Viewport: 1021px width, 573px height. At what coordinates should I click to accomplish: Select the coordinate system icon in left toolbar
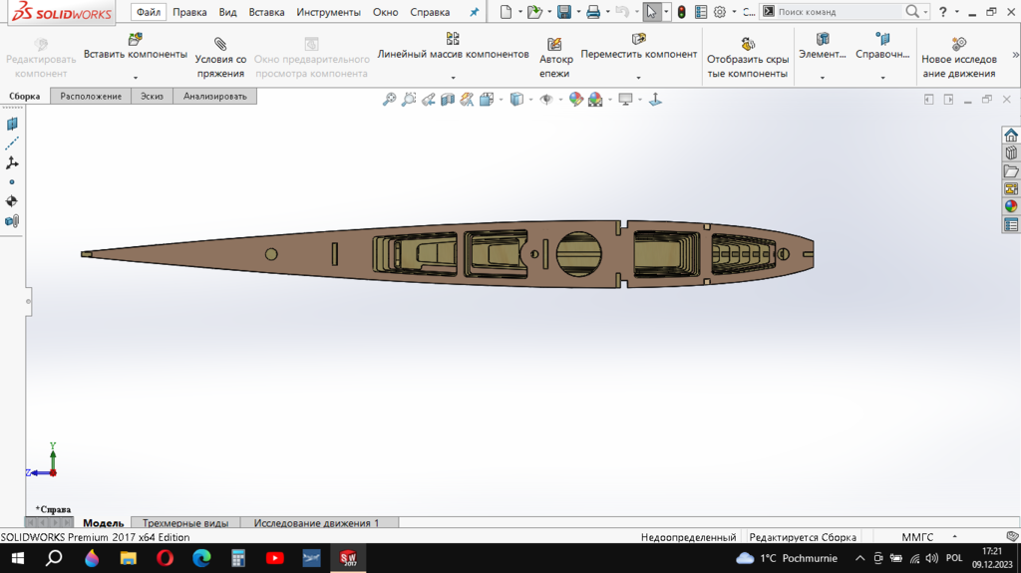(x=12, y=162)
